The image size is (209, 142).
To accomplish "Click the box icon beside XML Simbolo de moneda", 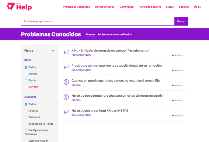I will click(x=66, y=52).
